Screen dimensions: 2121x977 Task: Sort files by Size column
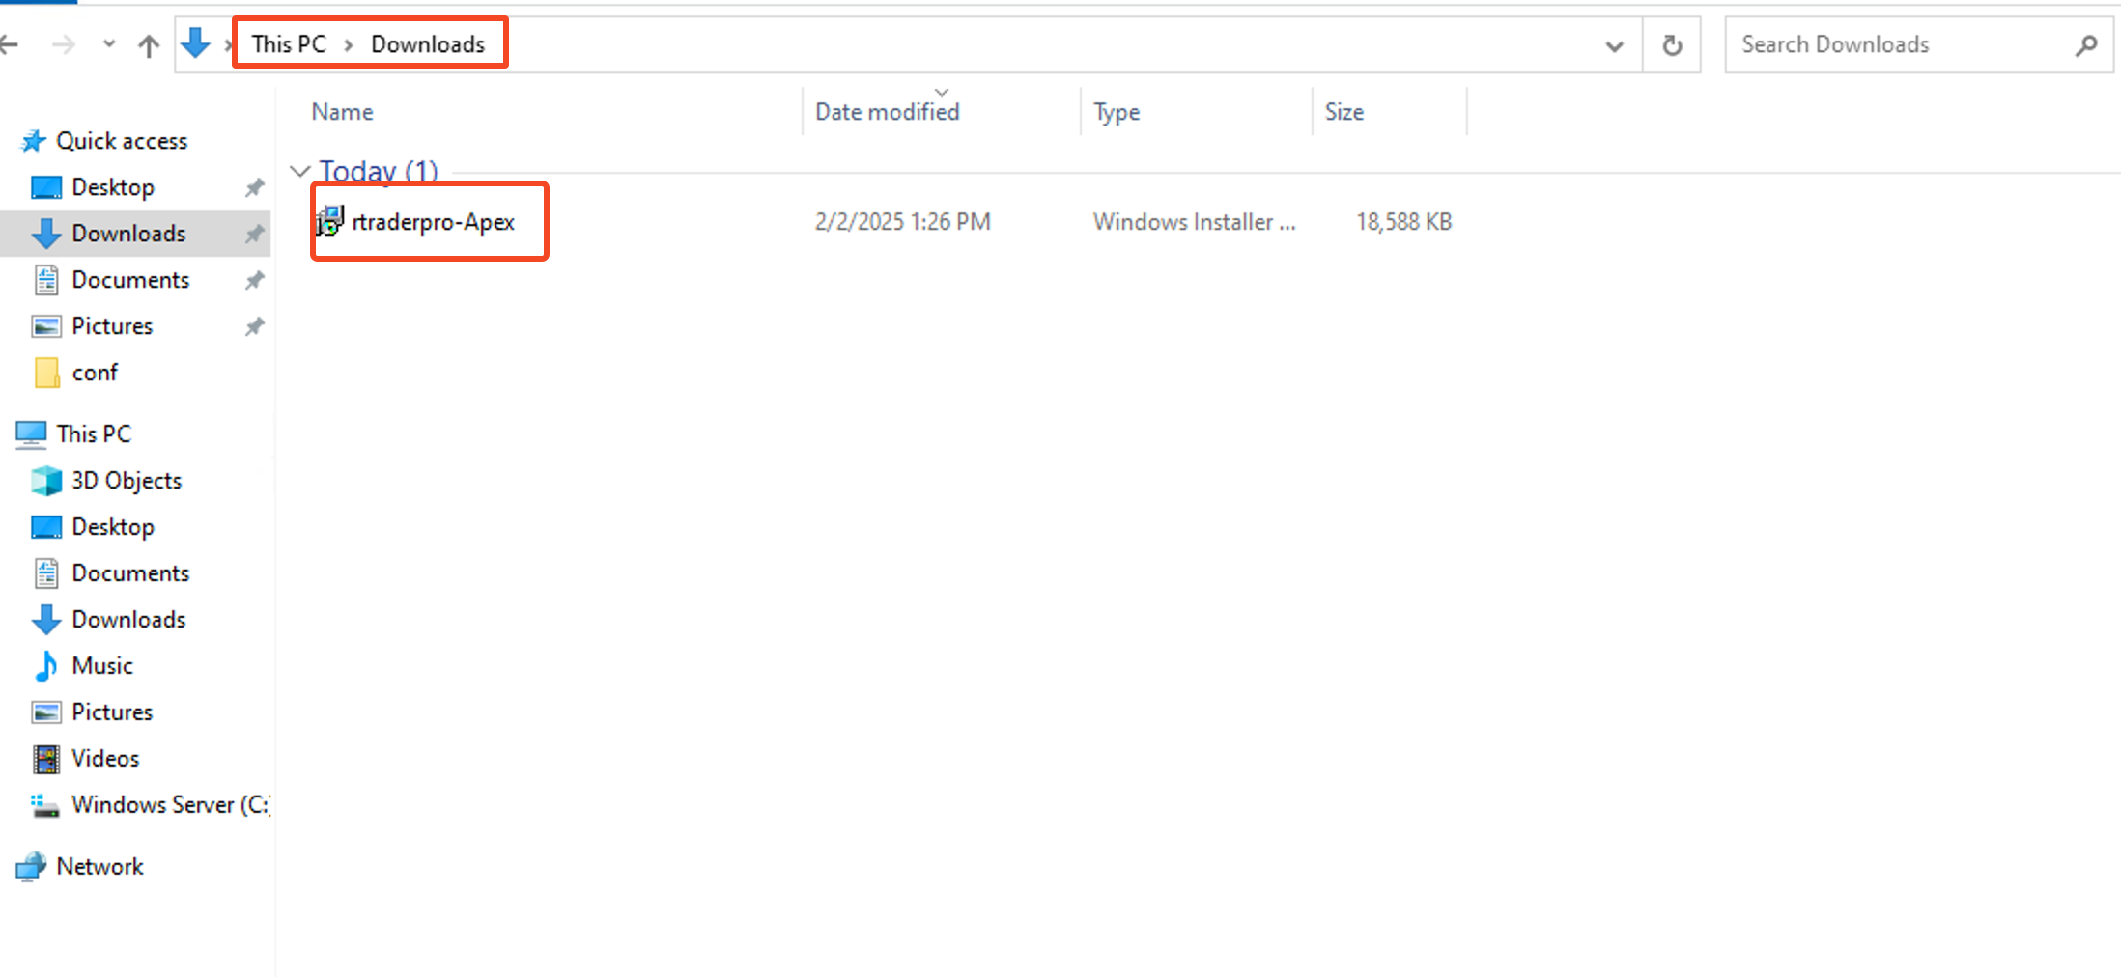pyautogui.click(x=1343, y=112)
